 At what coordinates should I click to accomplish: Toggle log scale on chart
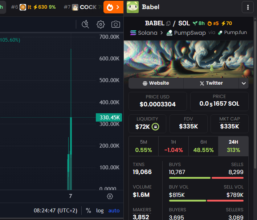pyautogui.click(x=100, y=211)
